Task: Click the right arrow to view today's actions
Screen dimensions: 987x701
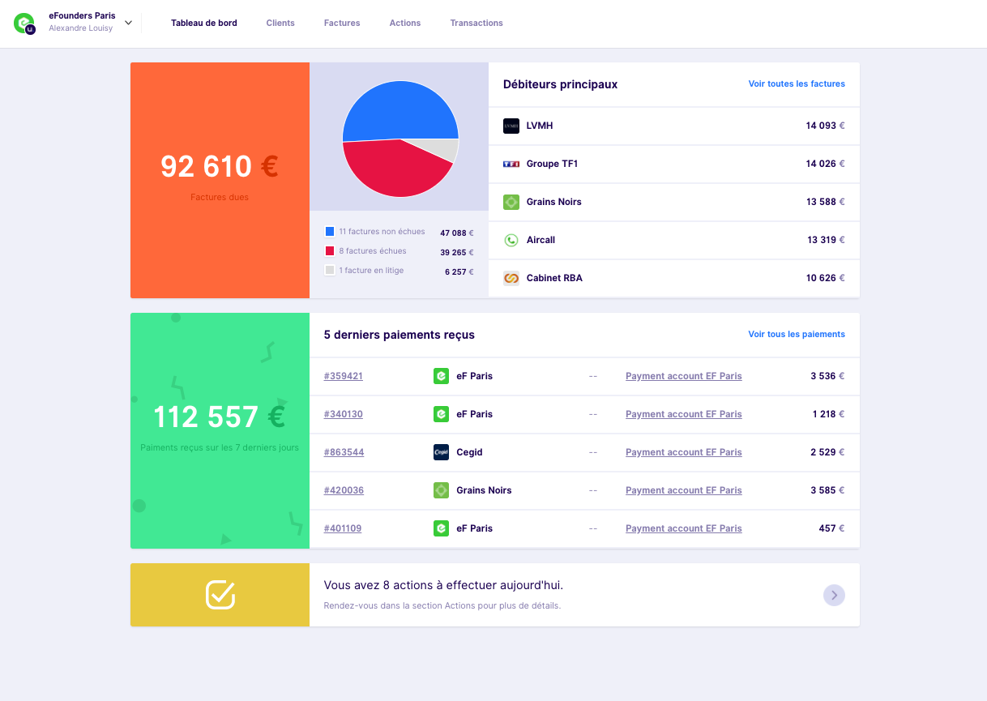Action: 834,596
